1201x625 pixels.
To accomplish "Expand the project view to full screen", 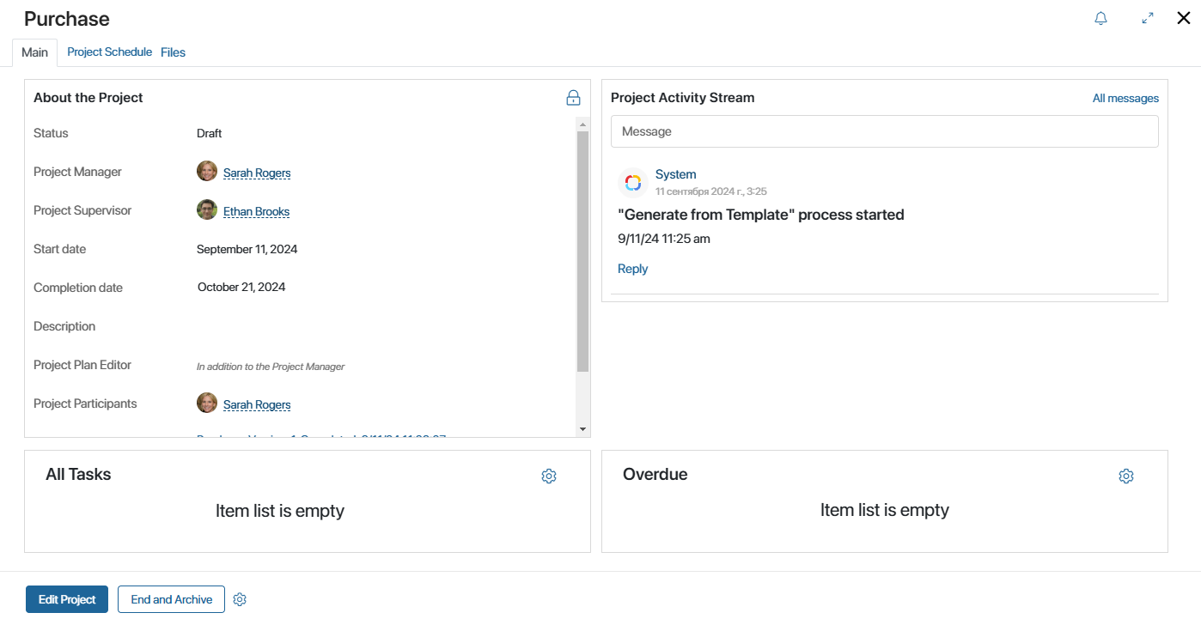I will (1148, 18).
